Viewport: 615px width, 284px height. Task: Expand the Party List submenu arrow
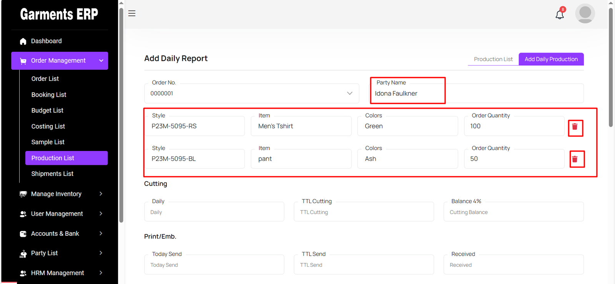[x=101, y=253]
